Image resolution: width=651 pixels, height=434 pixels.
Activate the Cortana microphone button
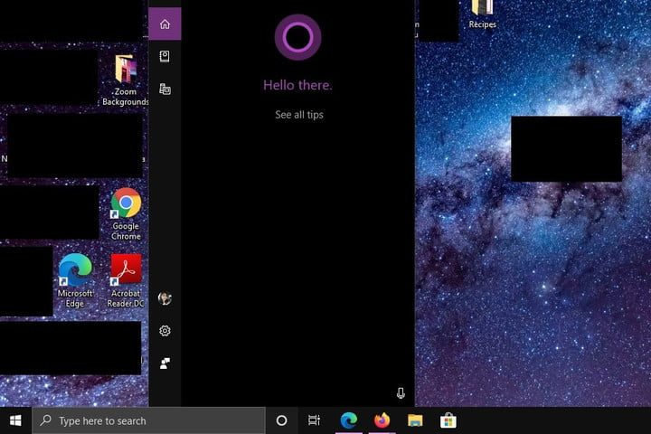click(x=401, y=393)
